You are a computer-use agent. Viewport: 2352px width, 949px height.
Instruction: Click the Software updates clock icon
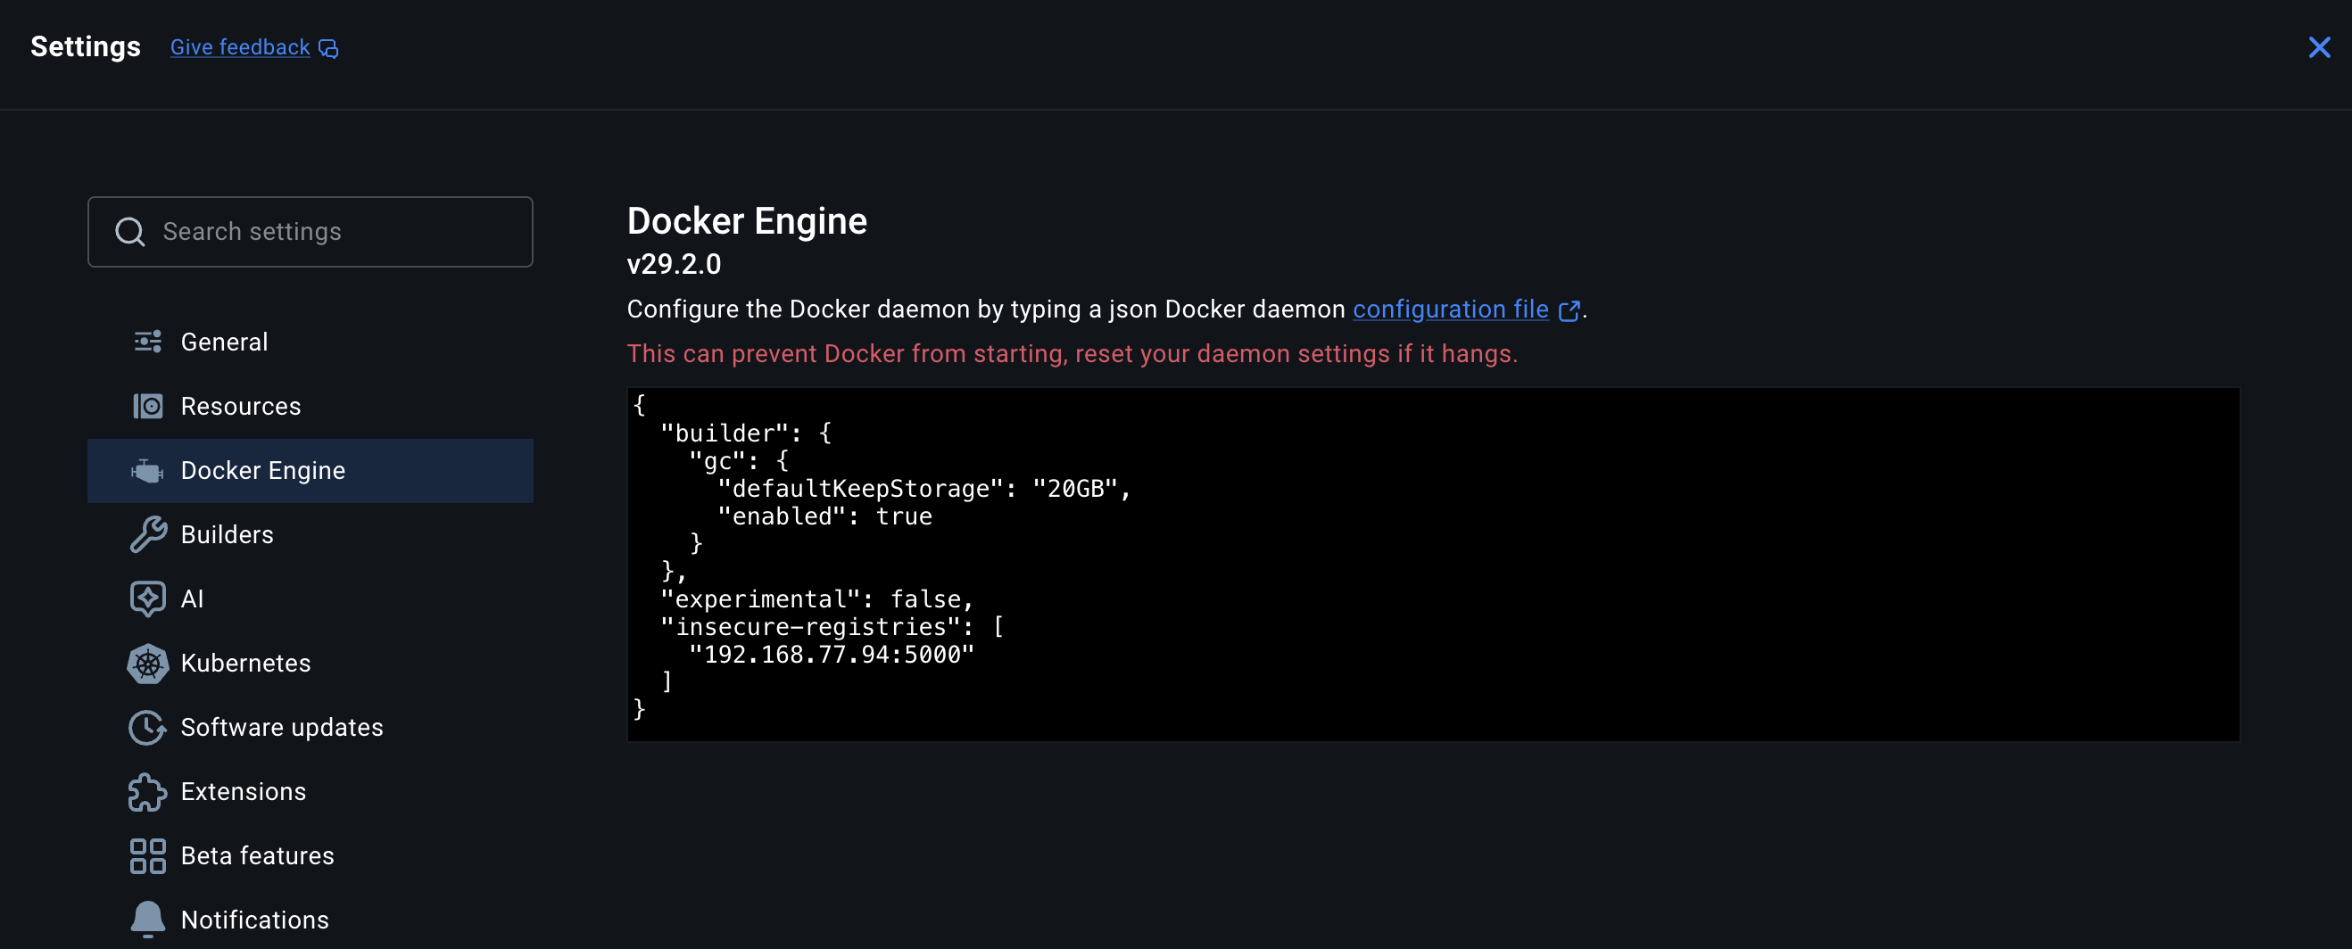click(x=147, y=727)
